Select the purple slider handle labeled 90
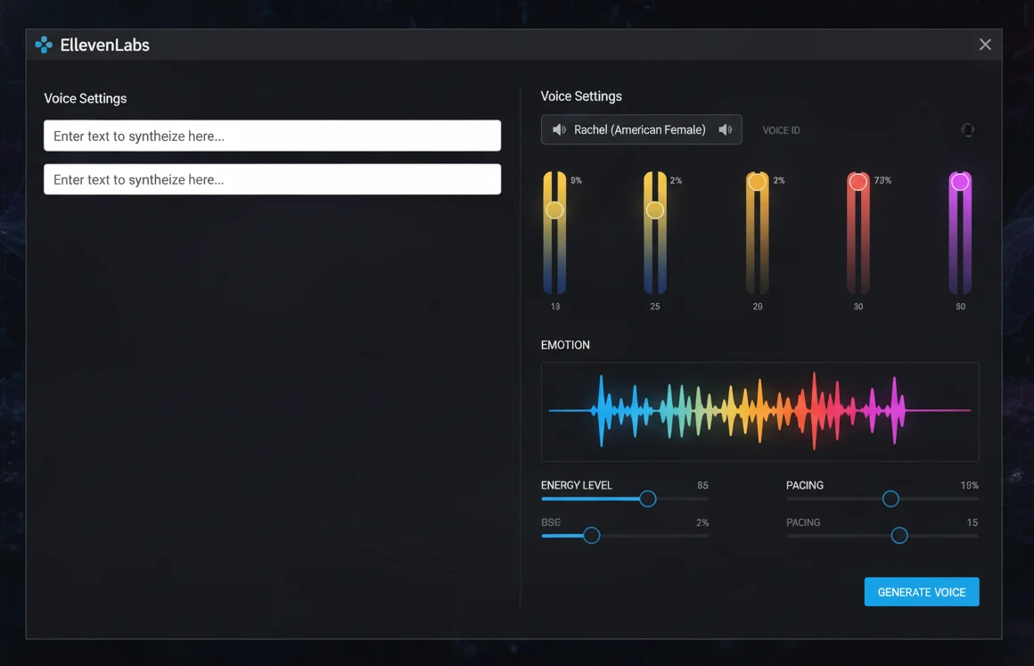1034x666 pixels. (959, 181)
